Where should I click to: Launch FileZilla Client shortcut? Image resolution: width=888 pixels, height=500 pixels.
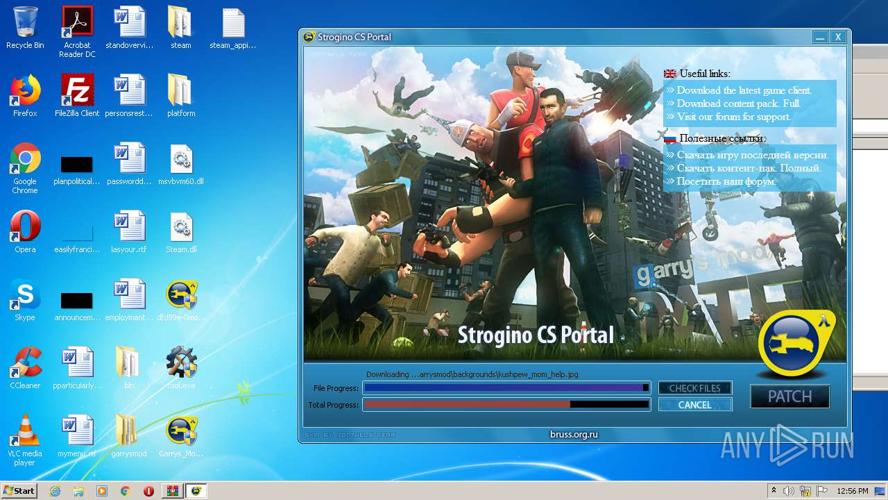coord(77,96)
